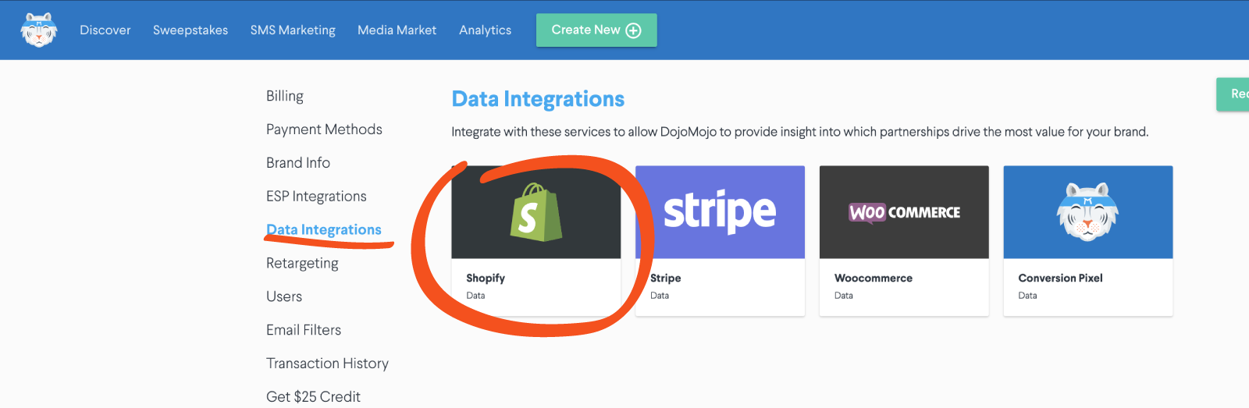Open Users settings
Screen dimensions: 1249x408
pos(284,296)
